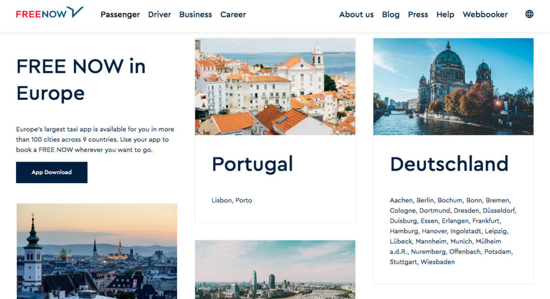Click 'Frankfurt' in the city list
The image size is (550, 299).
click(x=485, y=221)
